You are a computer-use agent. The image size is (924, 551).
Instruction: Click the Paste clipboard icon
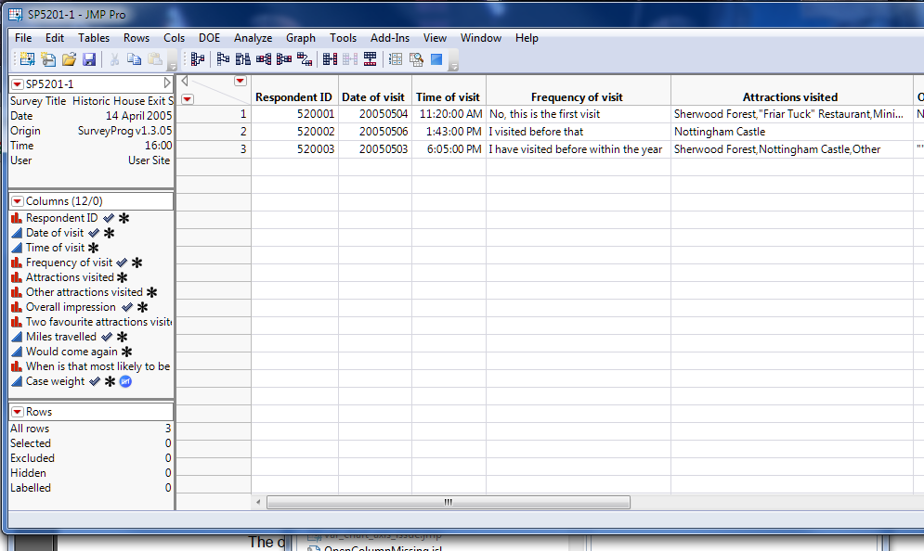(x=155, y=58)
